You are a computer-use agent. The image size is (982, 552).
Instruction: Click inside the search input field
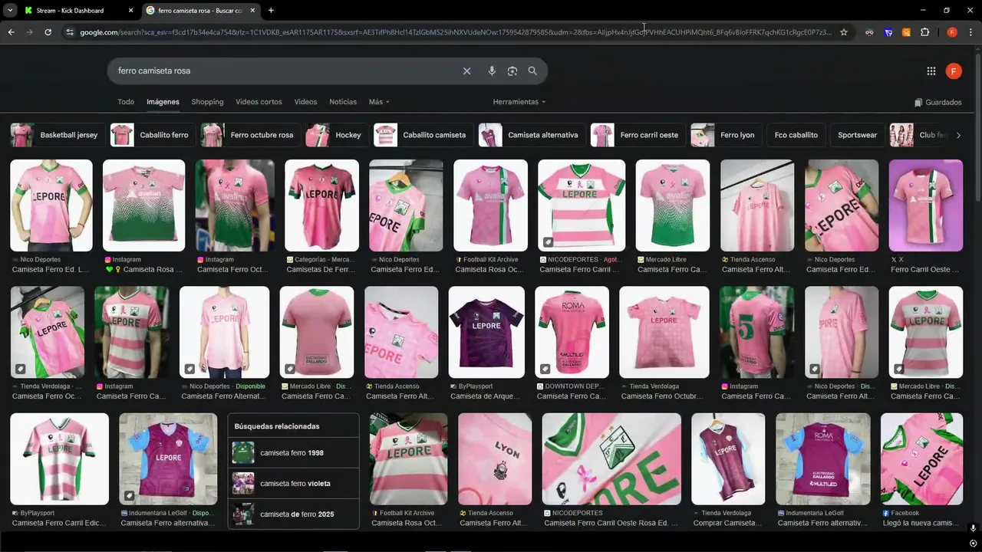284,71
